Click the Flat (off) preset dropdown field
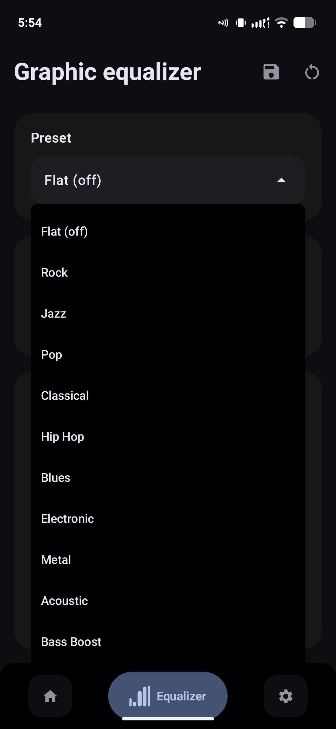 [159, 180]
